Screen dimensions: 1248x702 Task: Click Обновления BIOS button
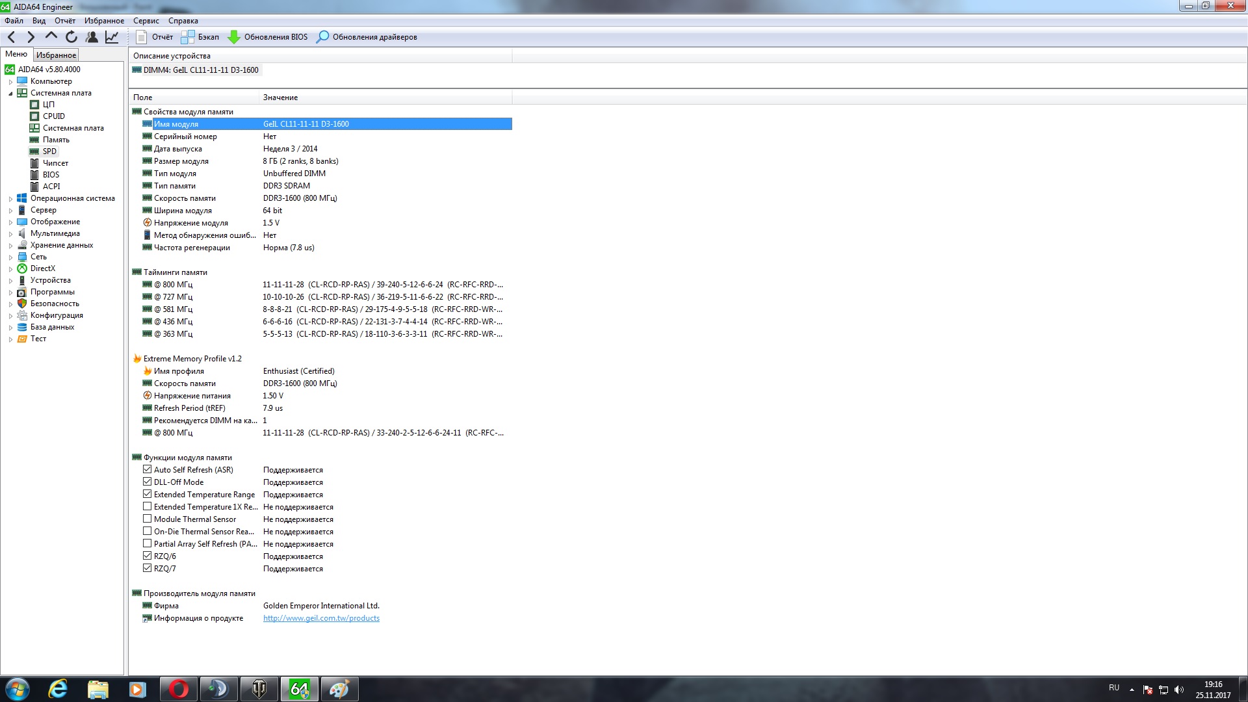(268, 37)
